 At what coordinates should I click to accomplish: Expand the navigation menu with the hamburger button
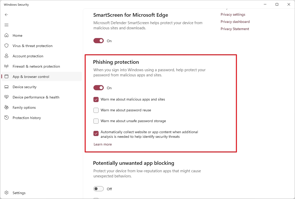point(6,25)
